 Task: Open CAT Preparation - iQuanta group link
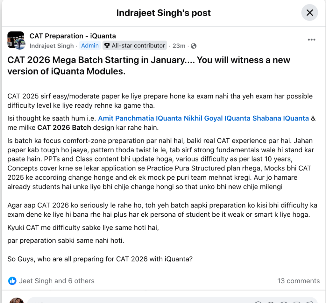point(73,36)
